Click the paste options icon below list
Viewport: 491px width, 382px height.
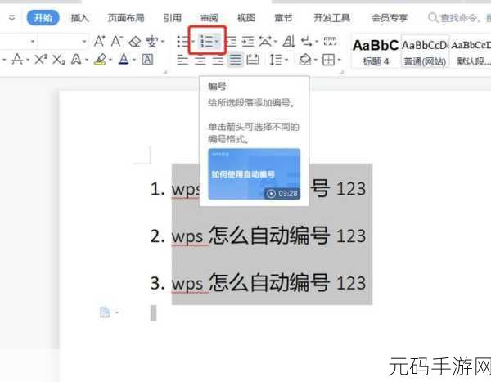(x=106, y=312)
